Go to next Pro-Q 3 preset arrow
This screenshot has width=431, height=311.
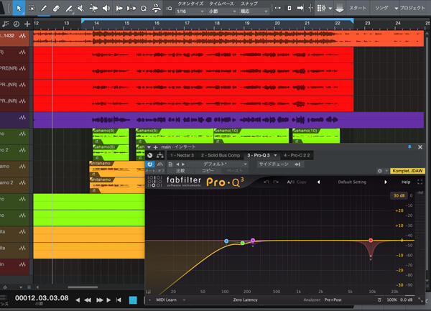point(386,182)
